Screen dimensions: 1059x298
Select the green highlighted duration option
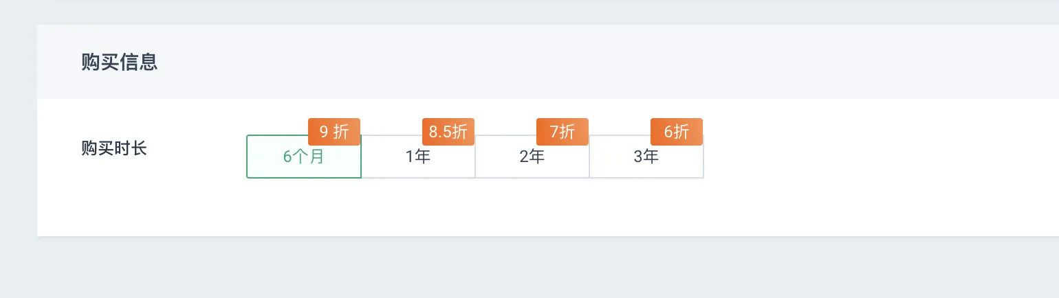pyautogui.click(x=303, y=157)
